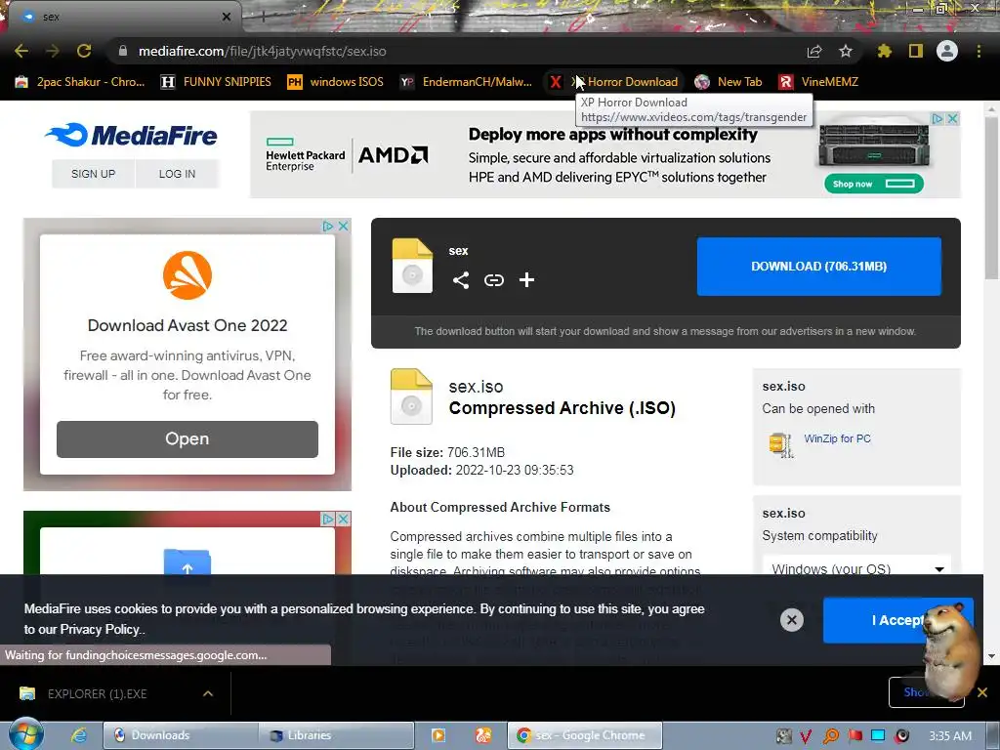Open EndermanCH/Malw... bookmark

(x=466, y=82)
